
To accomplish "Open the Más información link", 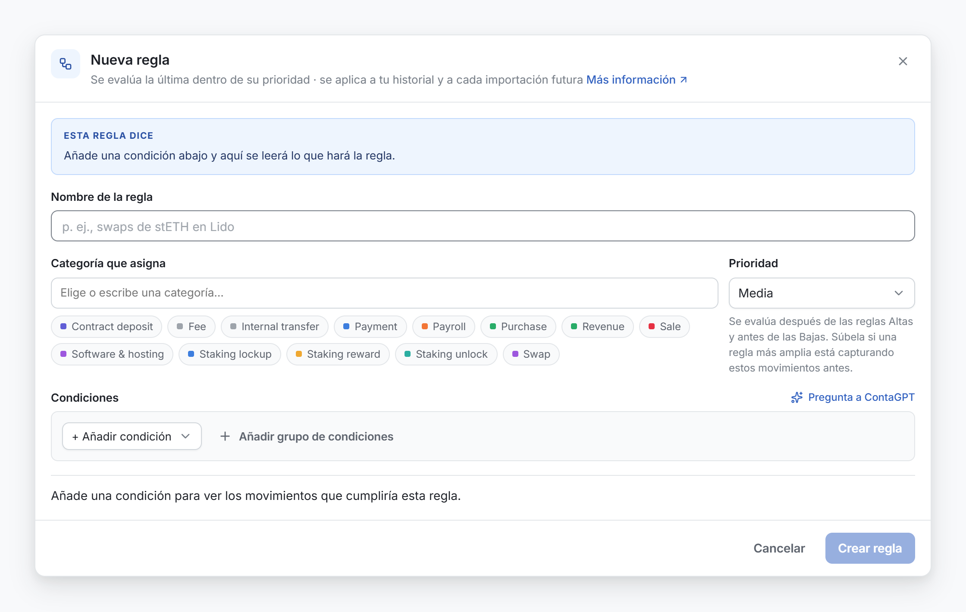I will click(x=637, y=80).
